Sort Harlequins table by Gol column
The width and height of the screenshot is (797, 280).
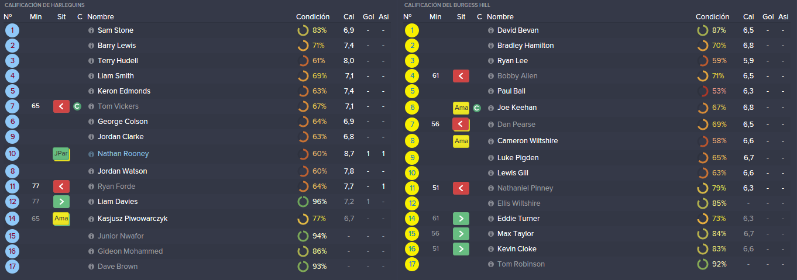click(x=368, y=17)
